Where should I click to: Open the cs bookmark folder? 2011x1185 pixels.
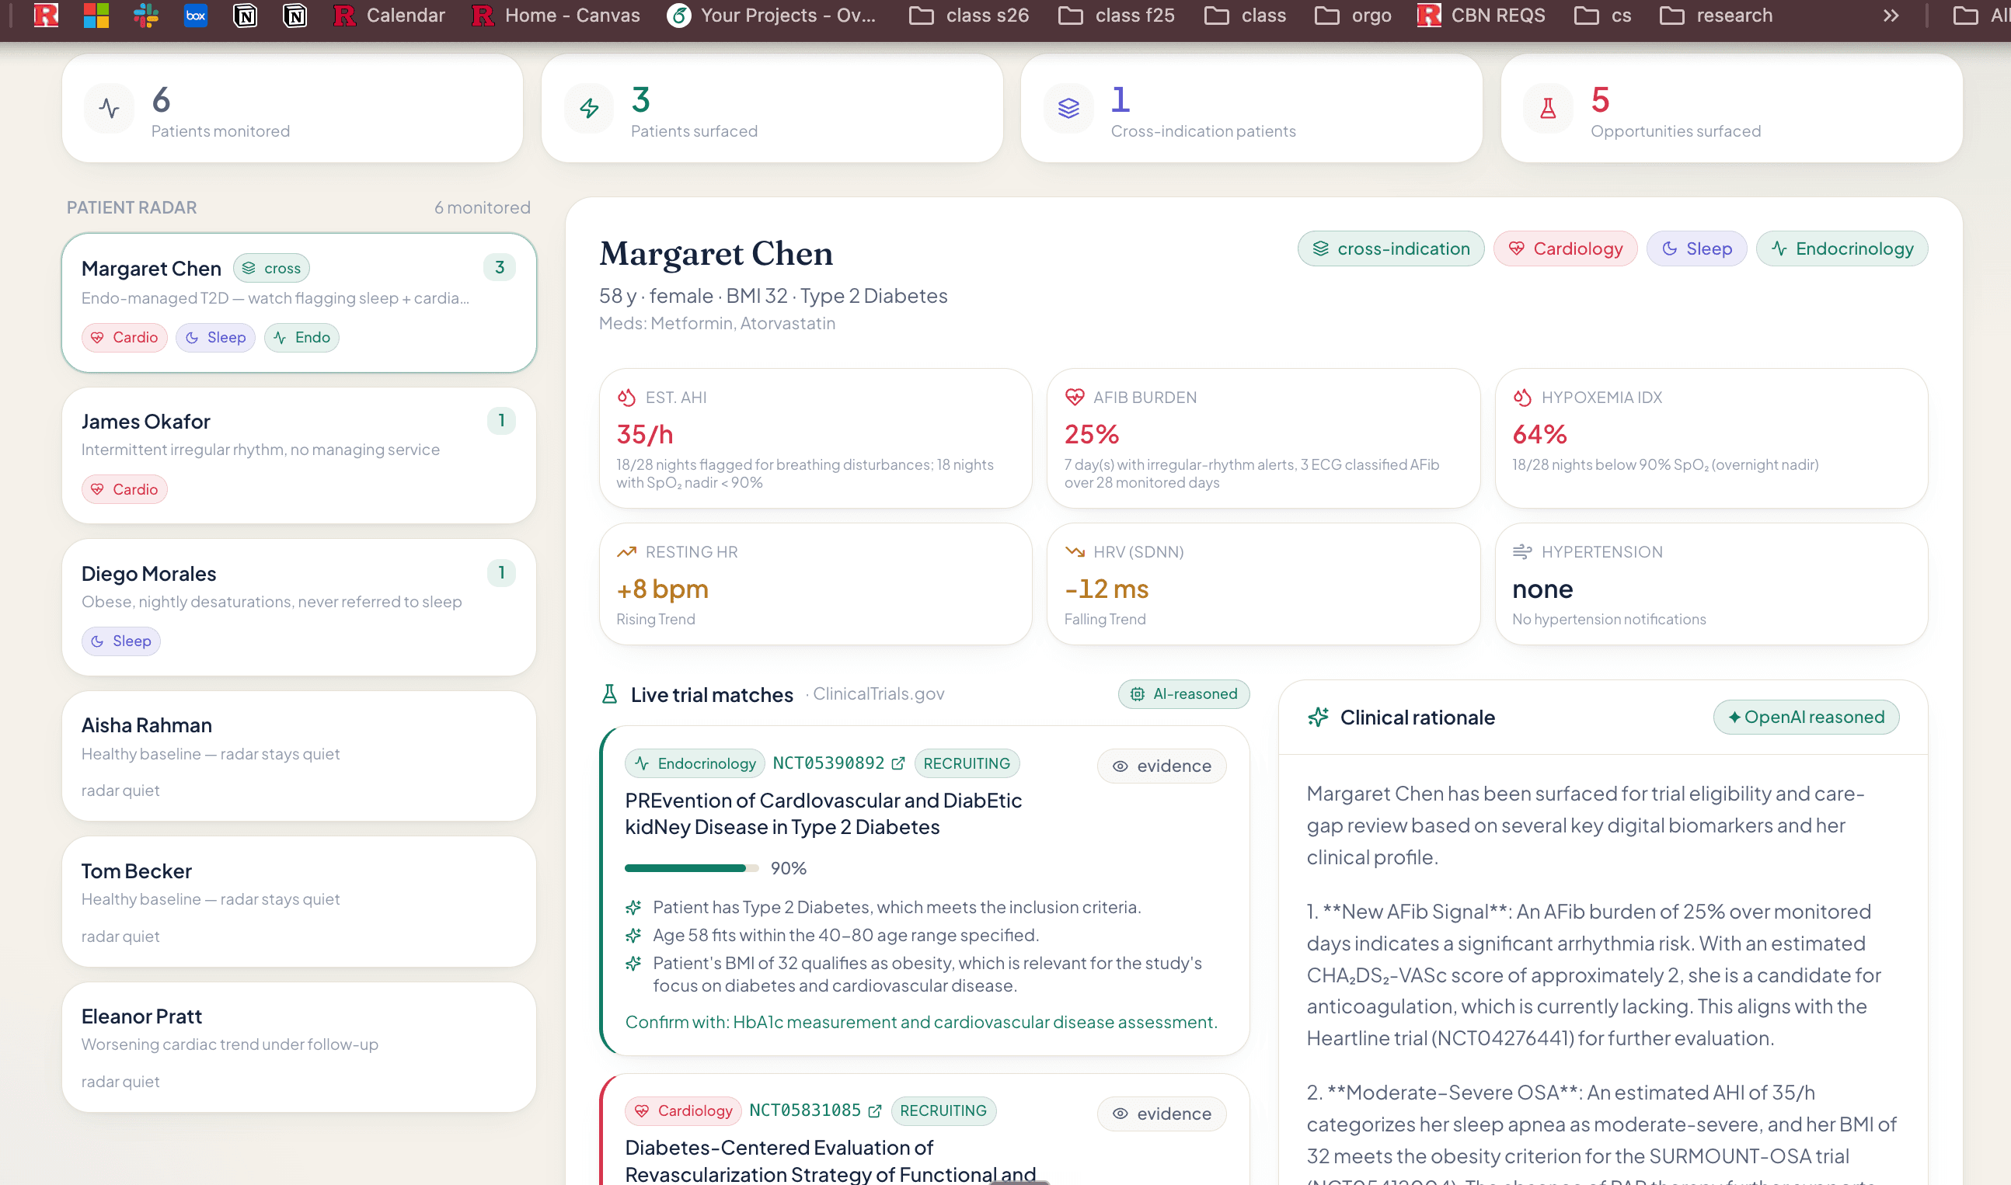(1603, 16)
